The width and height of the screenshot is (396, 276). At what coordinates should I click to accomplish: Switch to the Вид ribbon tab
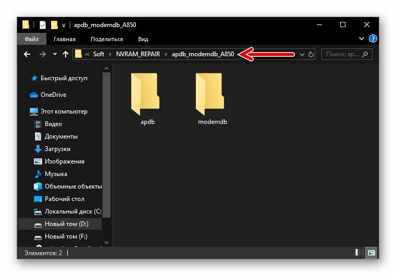[x=143, y=39]
